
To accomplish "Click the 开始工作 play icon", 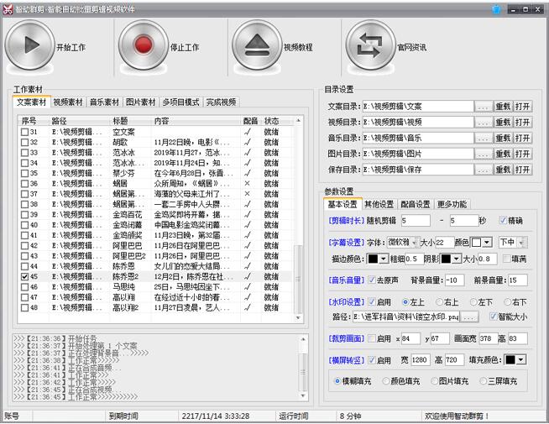I will coord(29,48).
